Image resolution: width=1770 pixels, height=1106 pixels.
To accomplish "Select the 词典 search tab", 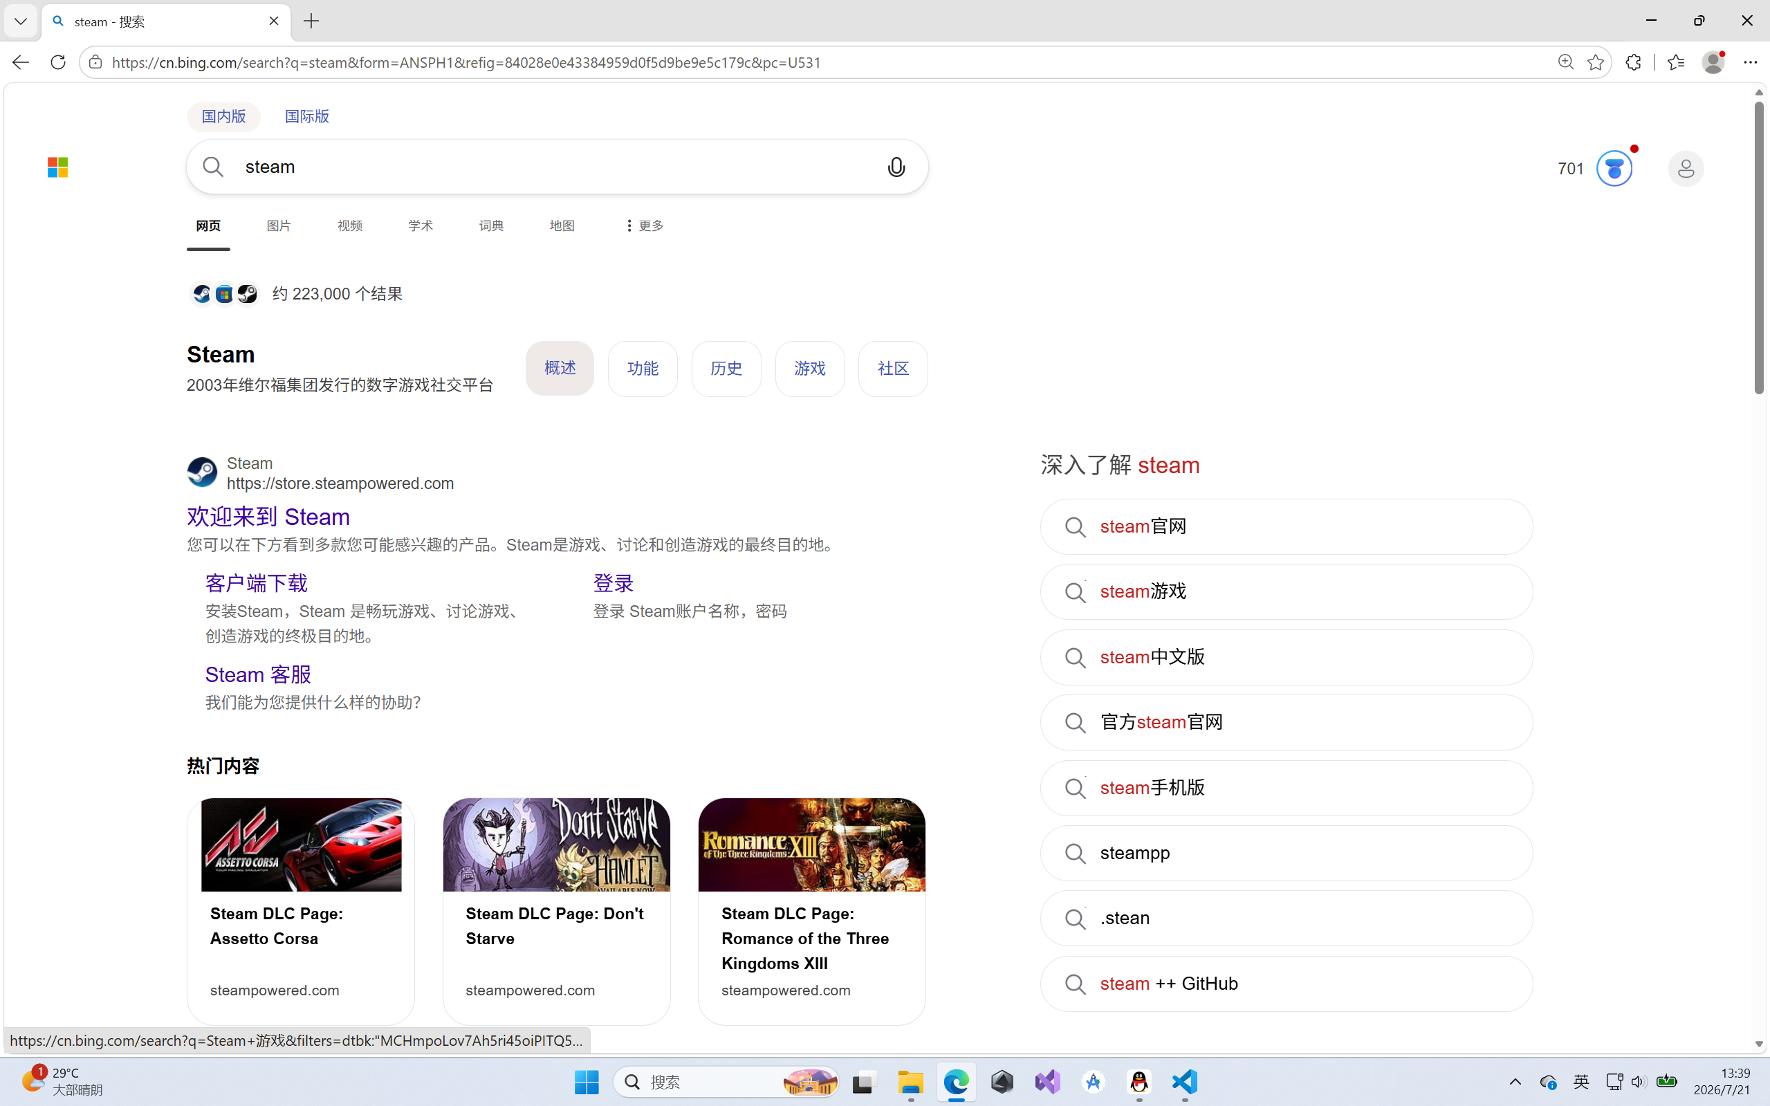I will pyautogui.click(x=492, y=225).
